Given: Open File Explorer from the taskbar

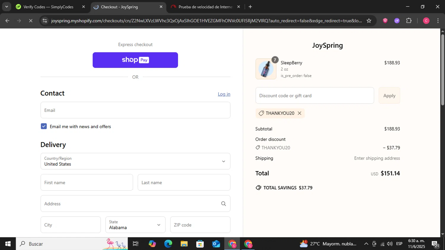Looking at the screenshot, I should [184, 244].
